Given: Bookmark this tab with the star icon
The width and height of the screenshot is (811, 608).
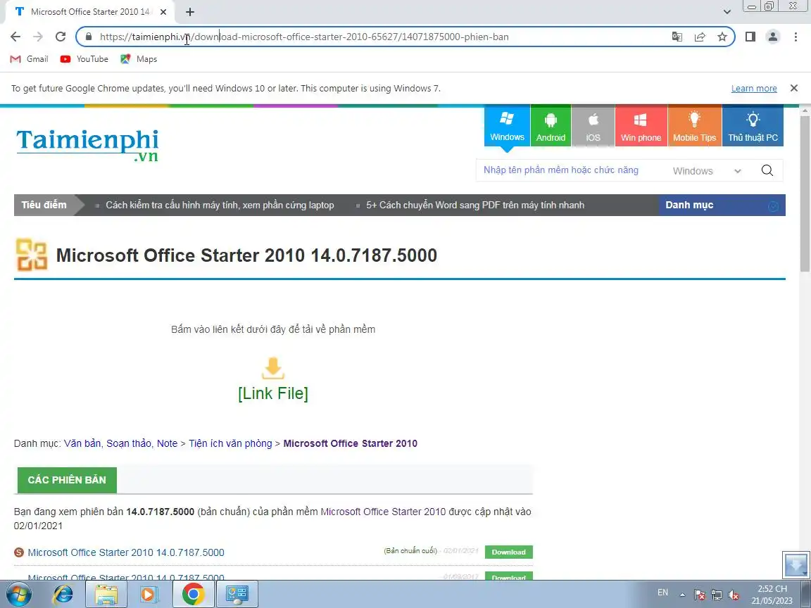Looking at the screenshot, I should pyautogui.click(x=722, y=37).
